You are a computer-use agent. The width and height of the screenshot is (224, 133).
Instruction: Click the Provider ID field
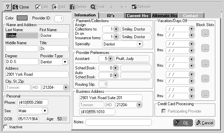[x=59, y=19]
